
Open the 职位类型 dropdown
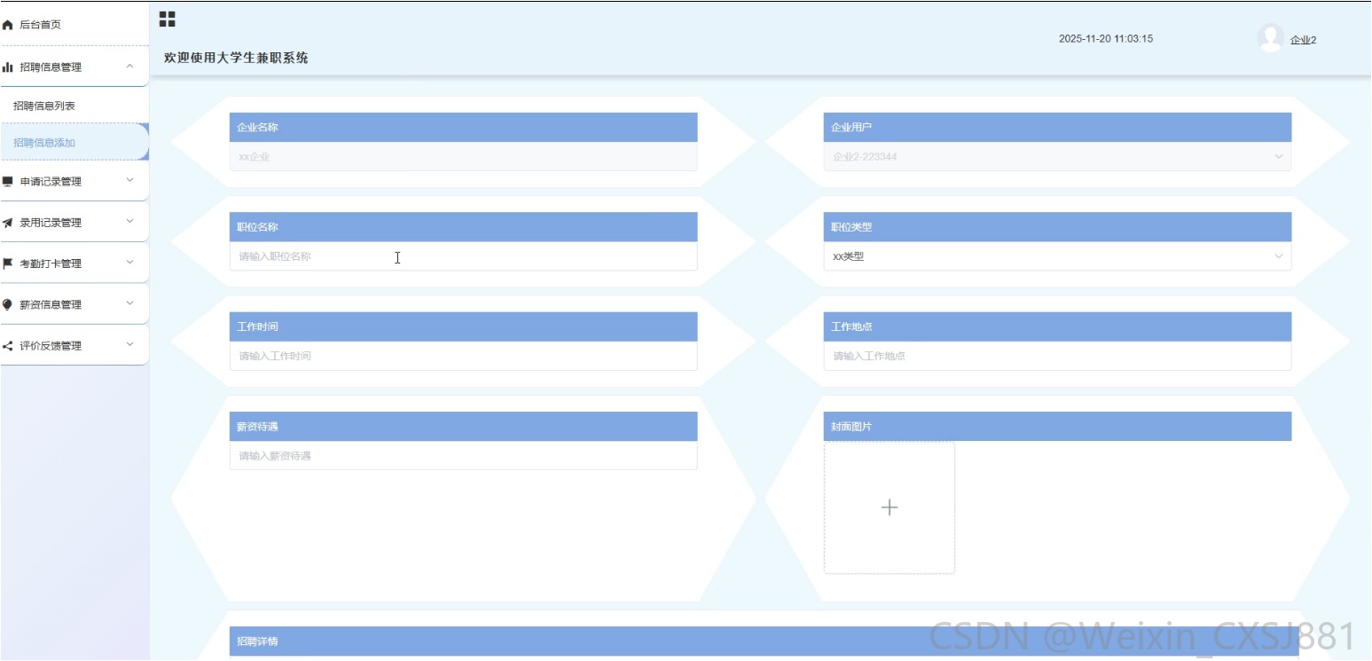pos(1057,256)
